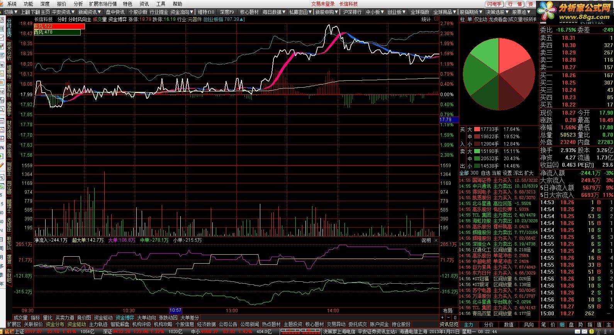
Task: Expand the 每日数据 dropdown
Action: (275, 12)
